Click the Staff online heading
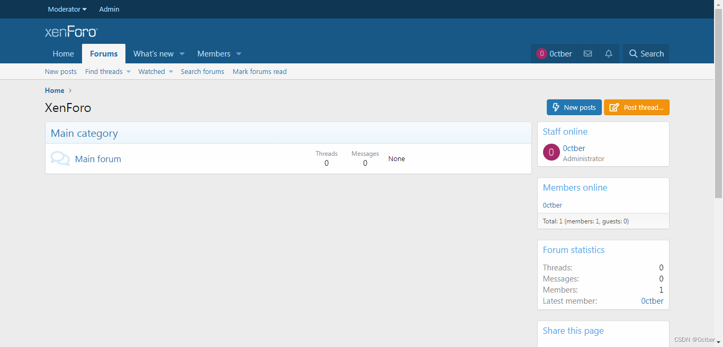Image resolution: width=723 pixels, height=347 pixels. [x=565, y=132]
